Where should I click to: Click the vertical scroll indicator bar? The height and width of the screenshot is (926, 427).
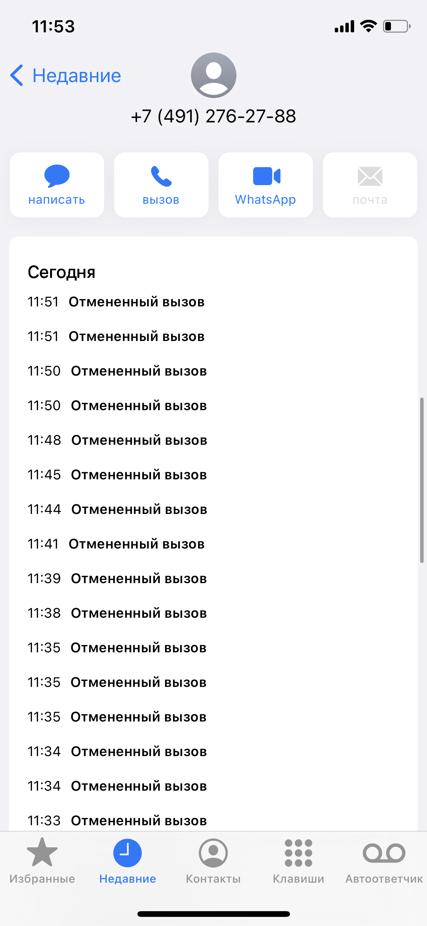(422, 480)
